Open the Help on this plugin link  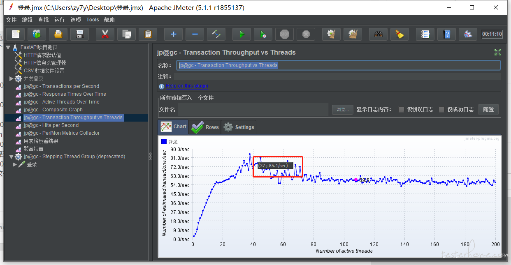[x=187, y=86]
